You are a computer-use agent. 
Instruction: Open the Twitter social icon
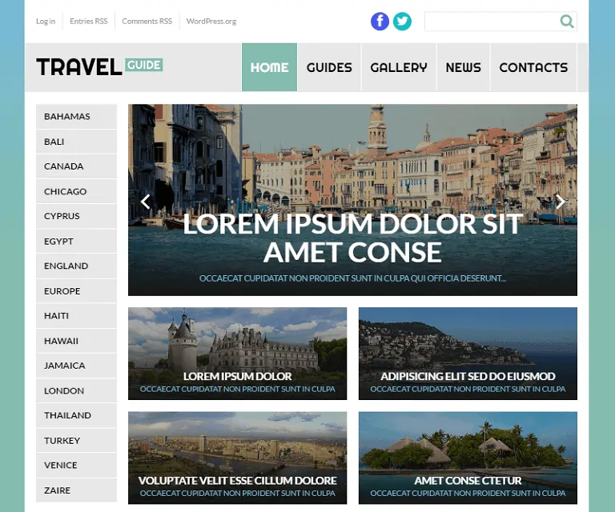click(402, 21)
